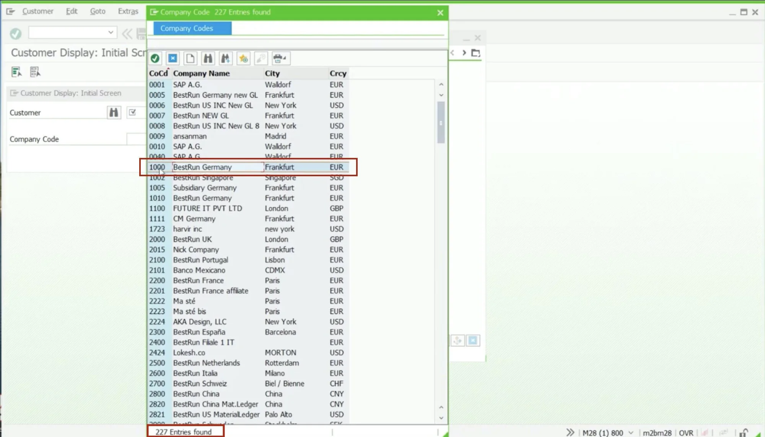The height and width of the screenshot is (437, 765).
Task: Open the Print icon in dialog toolbar
Action: click(x=281, y=58)
